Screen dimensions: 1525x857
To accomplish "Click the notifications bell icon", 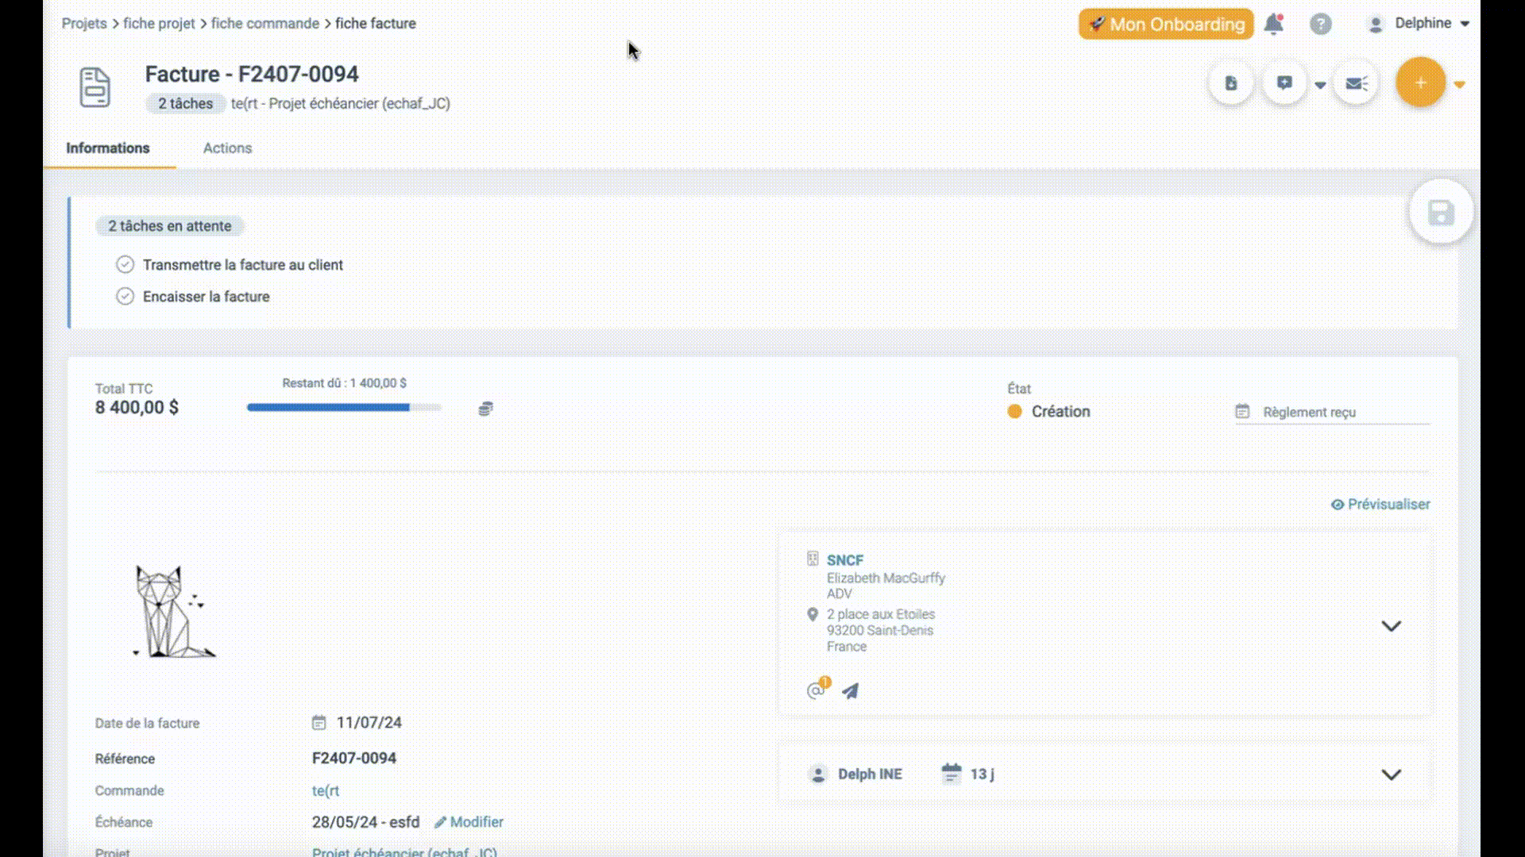I will point(1273,24).
